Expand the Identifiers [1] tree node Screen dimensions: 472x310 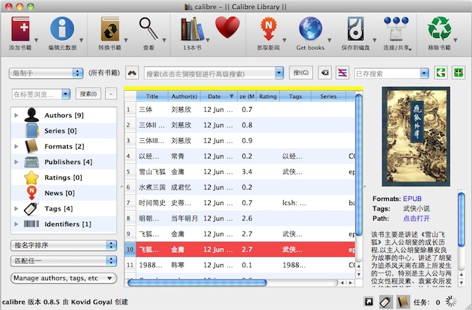click(x=16, y=224)
